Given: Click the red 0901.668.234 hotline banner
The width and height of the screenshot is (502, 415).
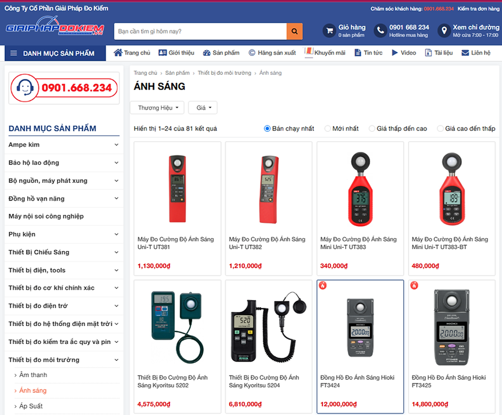Looking at the screenshot, I should (x=64, y=88).
